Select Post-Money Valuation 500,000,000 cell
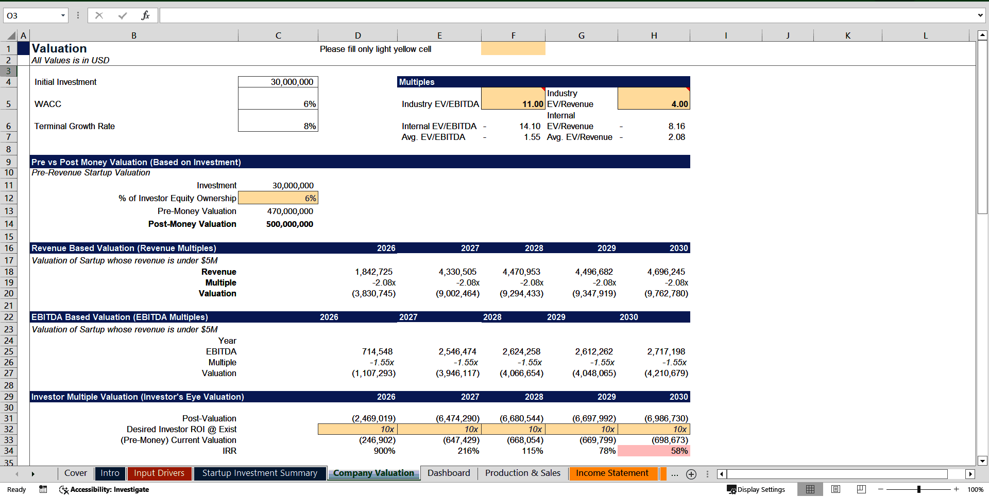The height and width of the screenshot is (497, 989). pos(278,224)
